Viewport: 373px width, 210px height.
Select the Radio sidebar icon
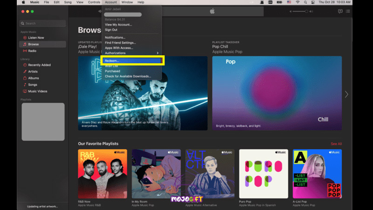(x=25, y=51)
